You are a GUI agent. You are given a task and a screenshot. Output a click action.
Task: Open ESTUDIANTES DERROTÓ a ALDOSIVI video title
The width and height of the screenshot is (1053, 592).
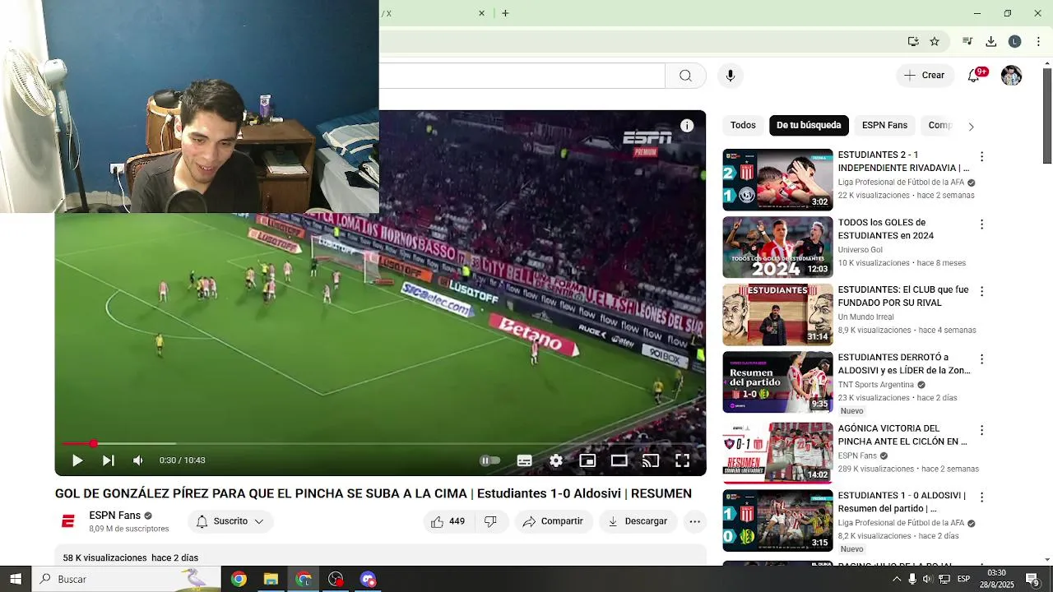point(903,364)
